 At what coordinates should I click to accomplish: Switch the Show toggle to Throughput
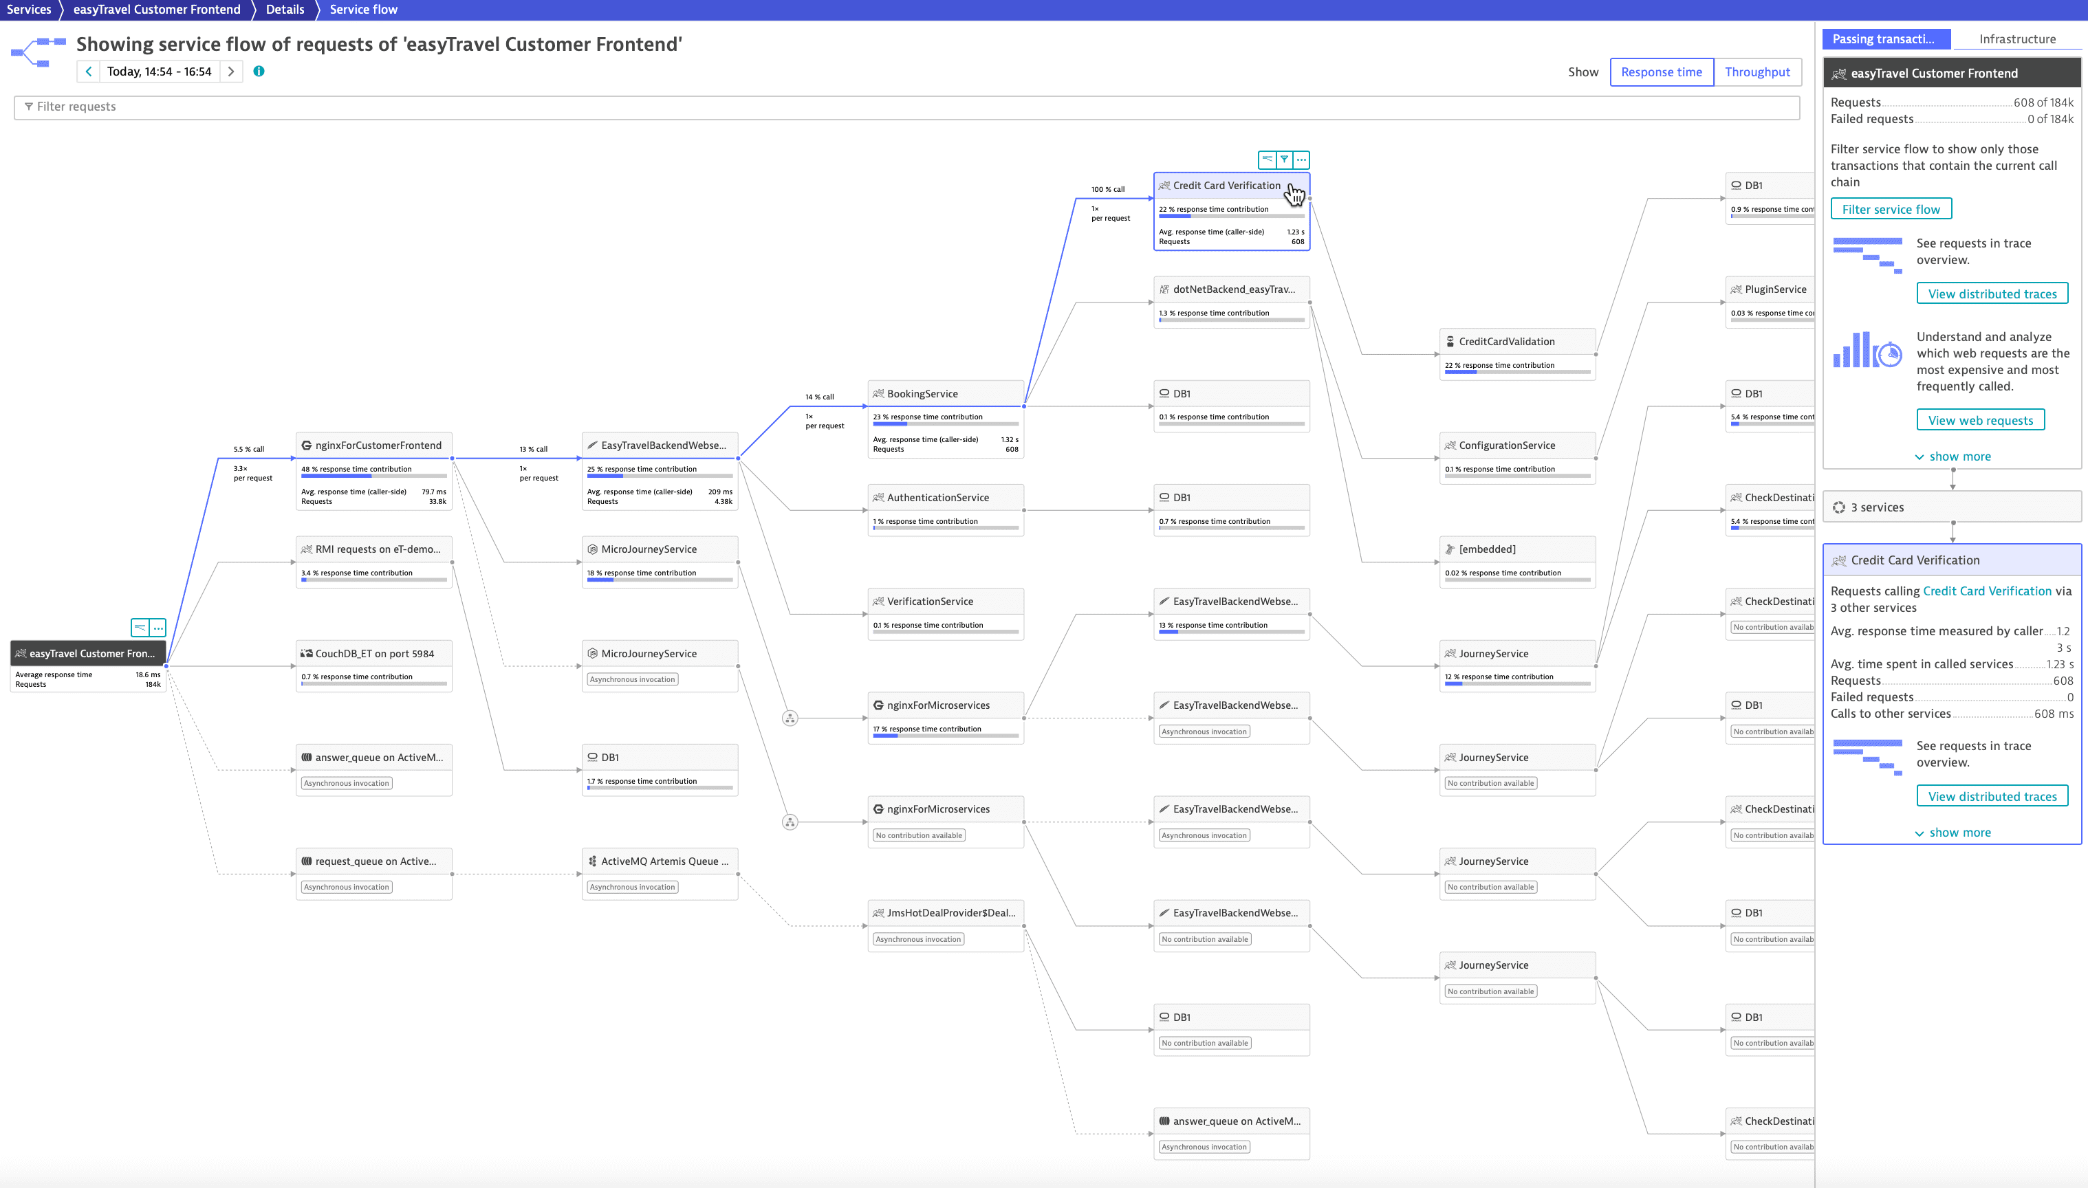(x=1757, y=71)
